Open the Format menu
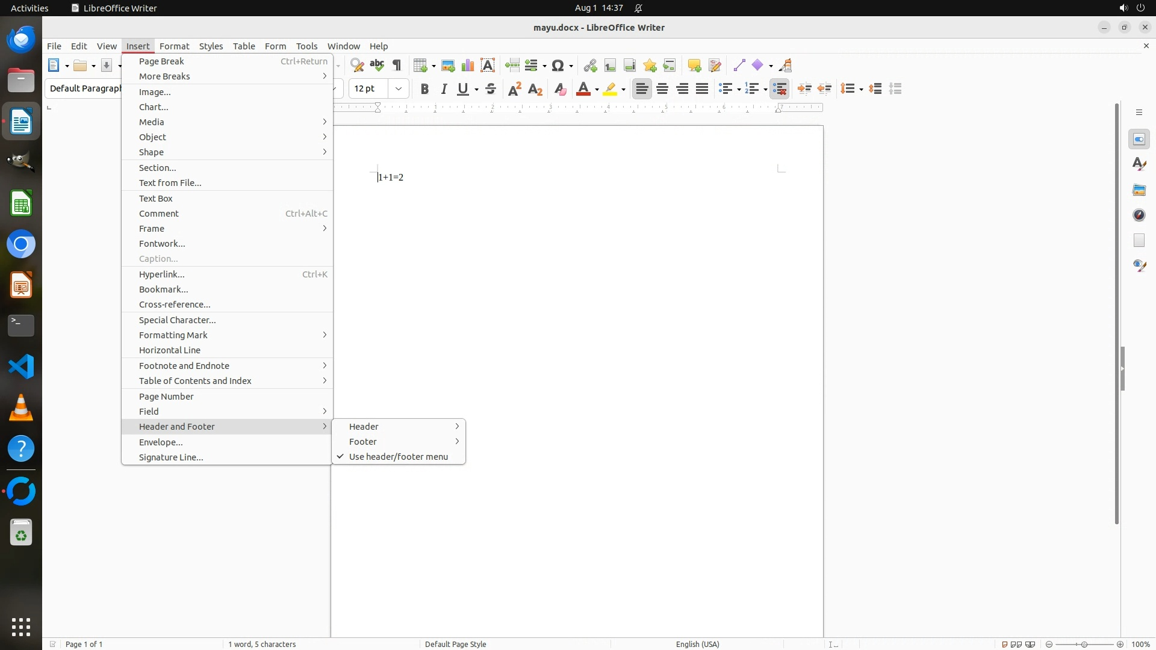 [x=174, y=46]
